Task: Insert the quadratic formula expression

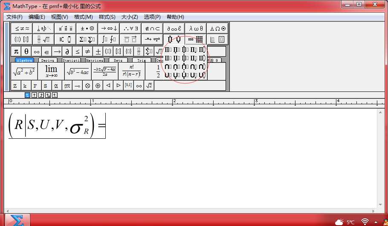Action: click(x=105, y=72)
